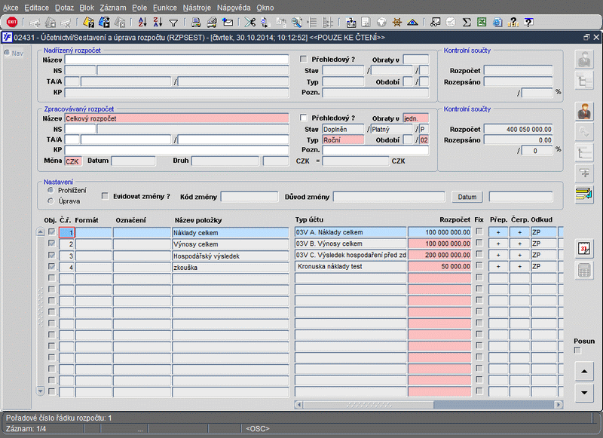Click the scissors cut toolbar icon
Screen dimensions: 603x438
[250, 22]
